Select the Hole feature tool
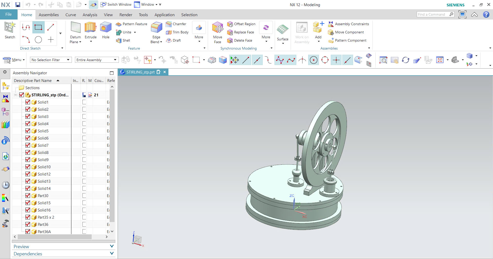 pos(106,28)
